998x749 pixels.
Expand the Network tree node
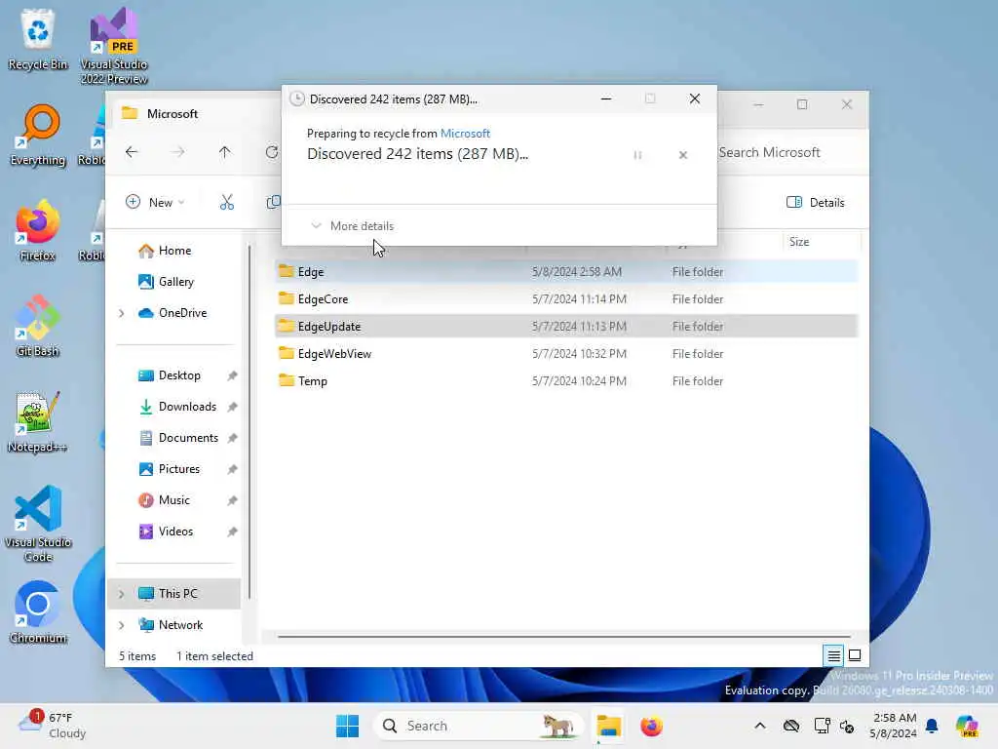click(122, 625)
